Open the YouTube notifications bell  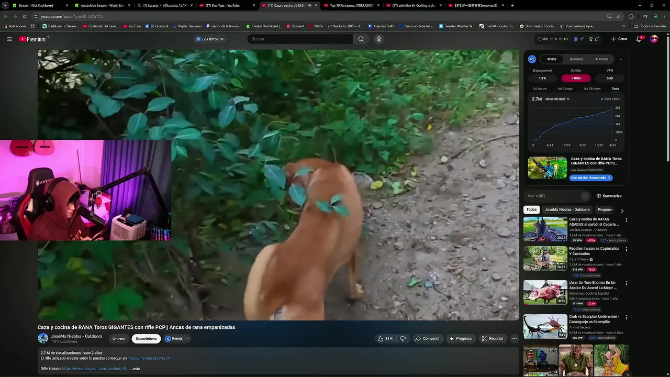639,39
